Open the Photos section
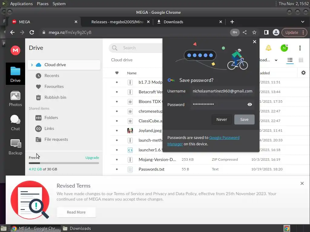Viewport: 310px width, 232px height. click(x=15, y=99)
